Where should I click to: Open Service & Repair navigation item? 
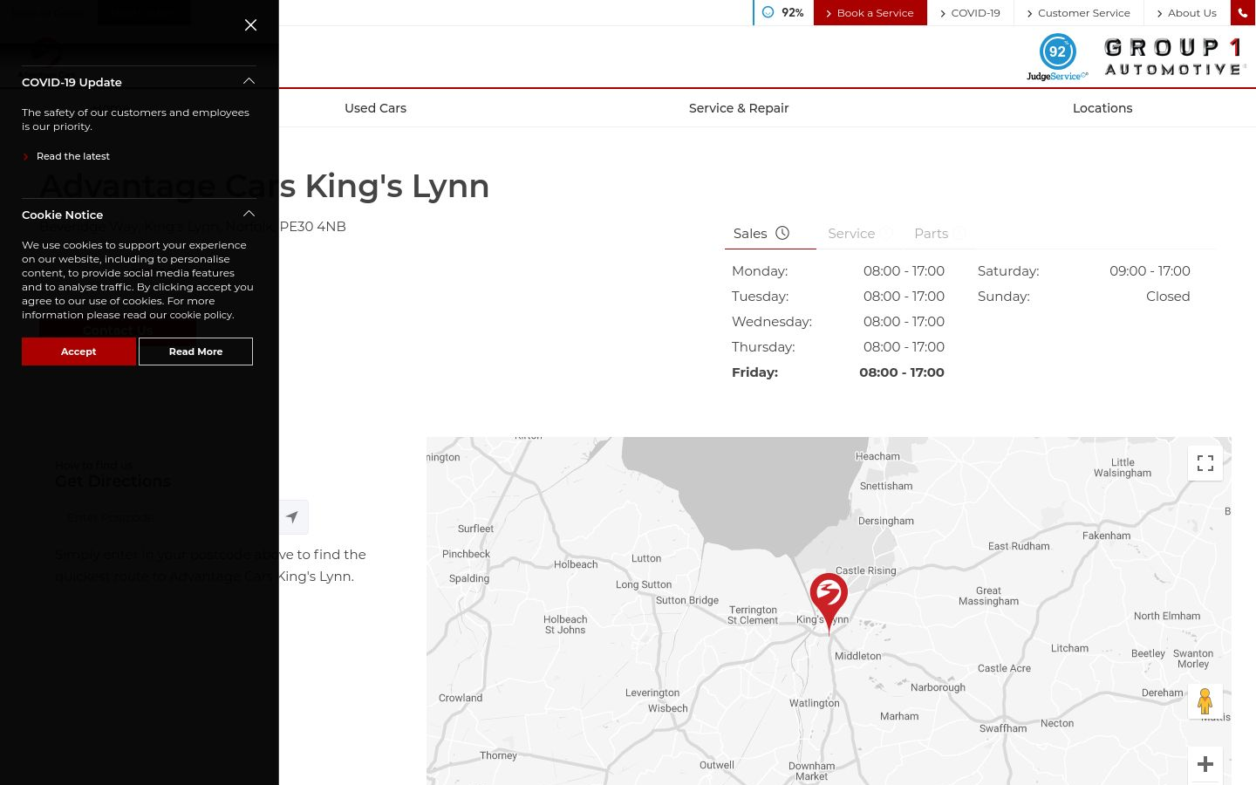(x=739, y=108)
